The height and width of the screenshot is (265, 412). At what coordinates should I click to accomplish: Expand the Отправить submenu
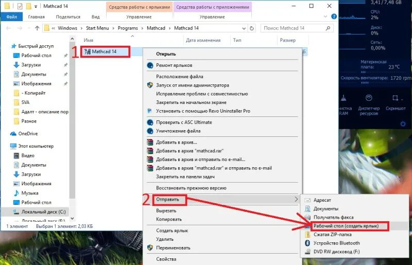[222, 199]
